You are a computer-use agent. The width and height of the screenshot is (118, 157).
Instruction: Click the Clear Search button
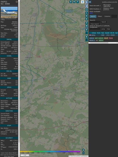95,24
